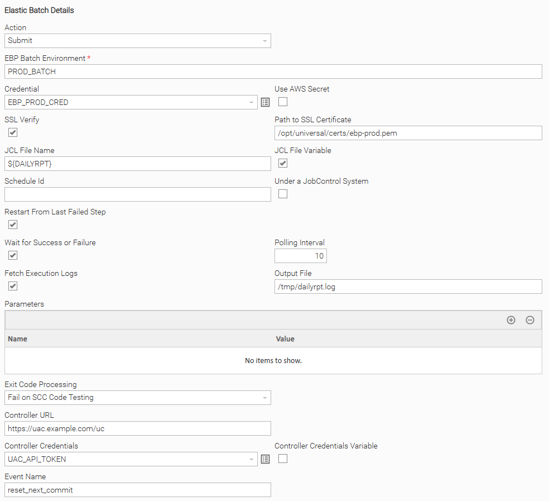The image size is (549, 501).
Task: Add a new Parameters row
Action: [x=511, y=319]
